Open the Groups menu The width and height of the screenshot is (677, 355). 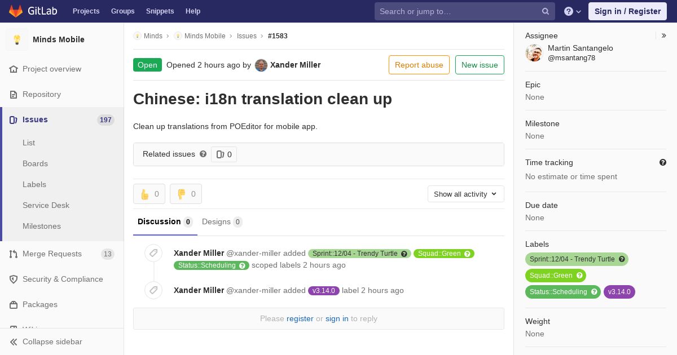(x=123, y=11)
